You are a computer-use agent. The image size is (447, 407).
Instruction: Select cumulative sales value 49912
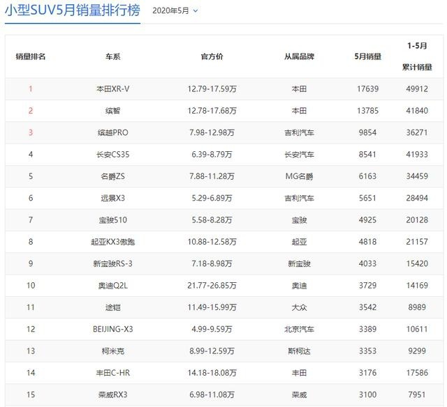coord(417,89)
